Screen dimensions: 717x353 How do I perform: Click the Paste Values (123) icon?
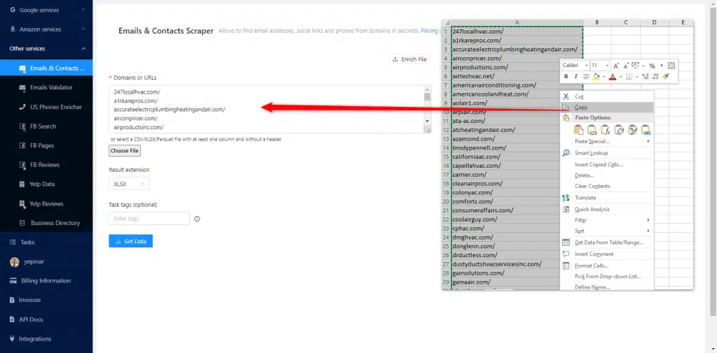[592, 129]
